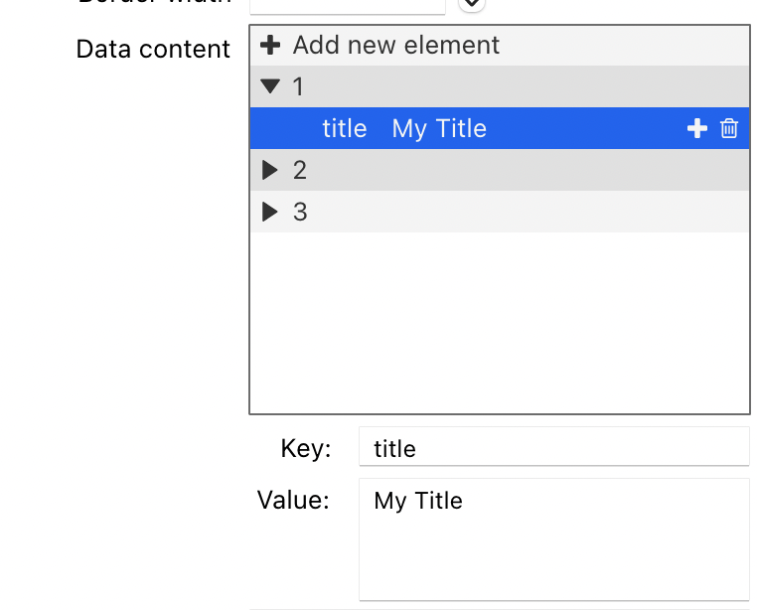This screenshot has width=757, height=610.
Task: Click the 'title' key in the highlighted row
Action: point(344,128)
